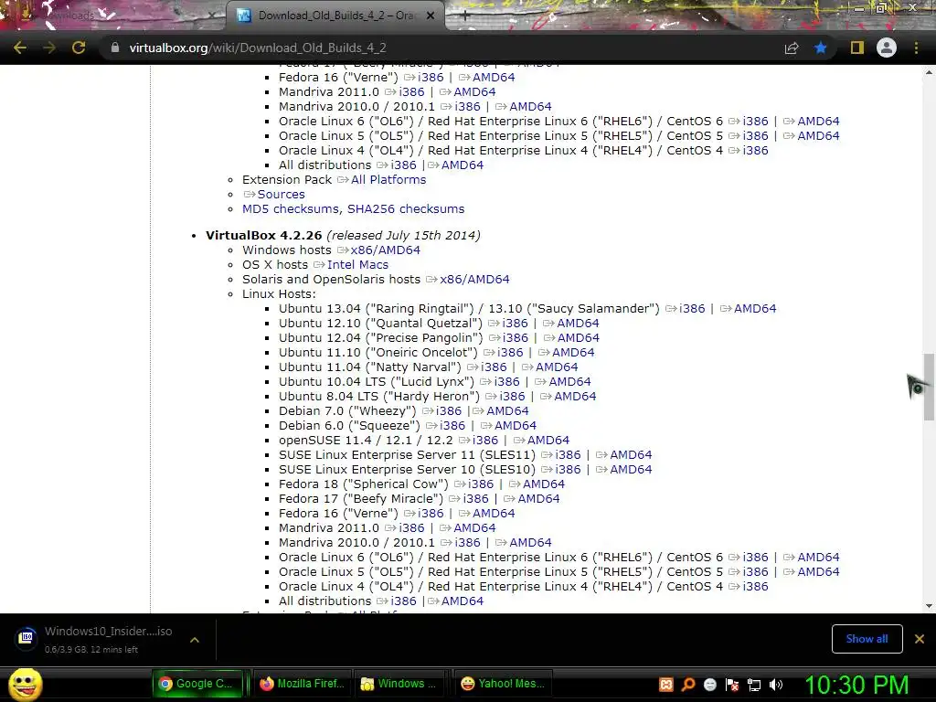
Task: Click the smiley start button
Action: [x=25, y=685]
